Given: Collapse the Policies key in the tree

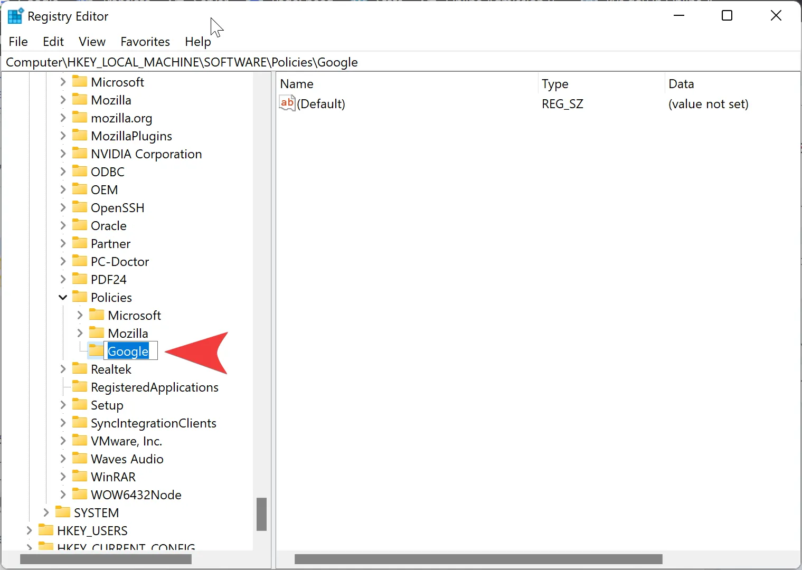Looking at the screenshot, I should tap(63, 298).
